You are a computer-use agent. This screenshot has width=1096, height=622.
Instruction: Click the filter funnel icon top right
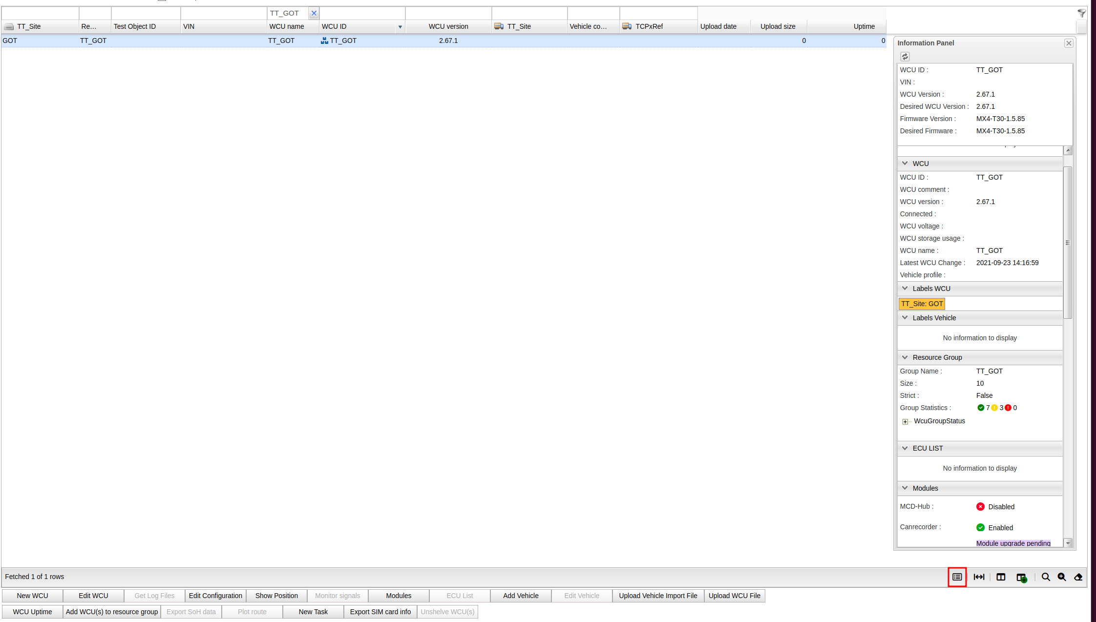(1081, 13)
